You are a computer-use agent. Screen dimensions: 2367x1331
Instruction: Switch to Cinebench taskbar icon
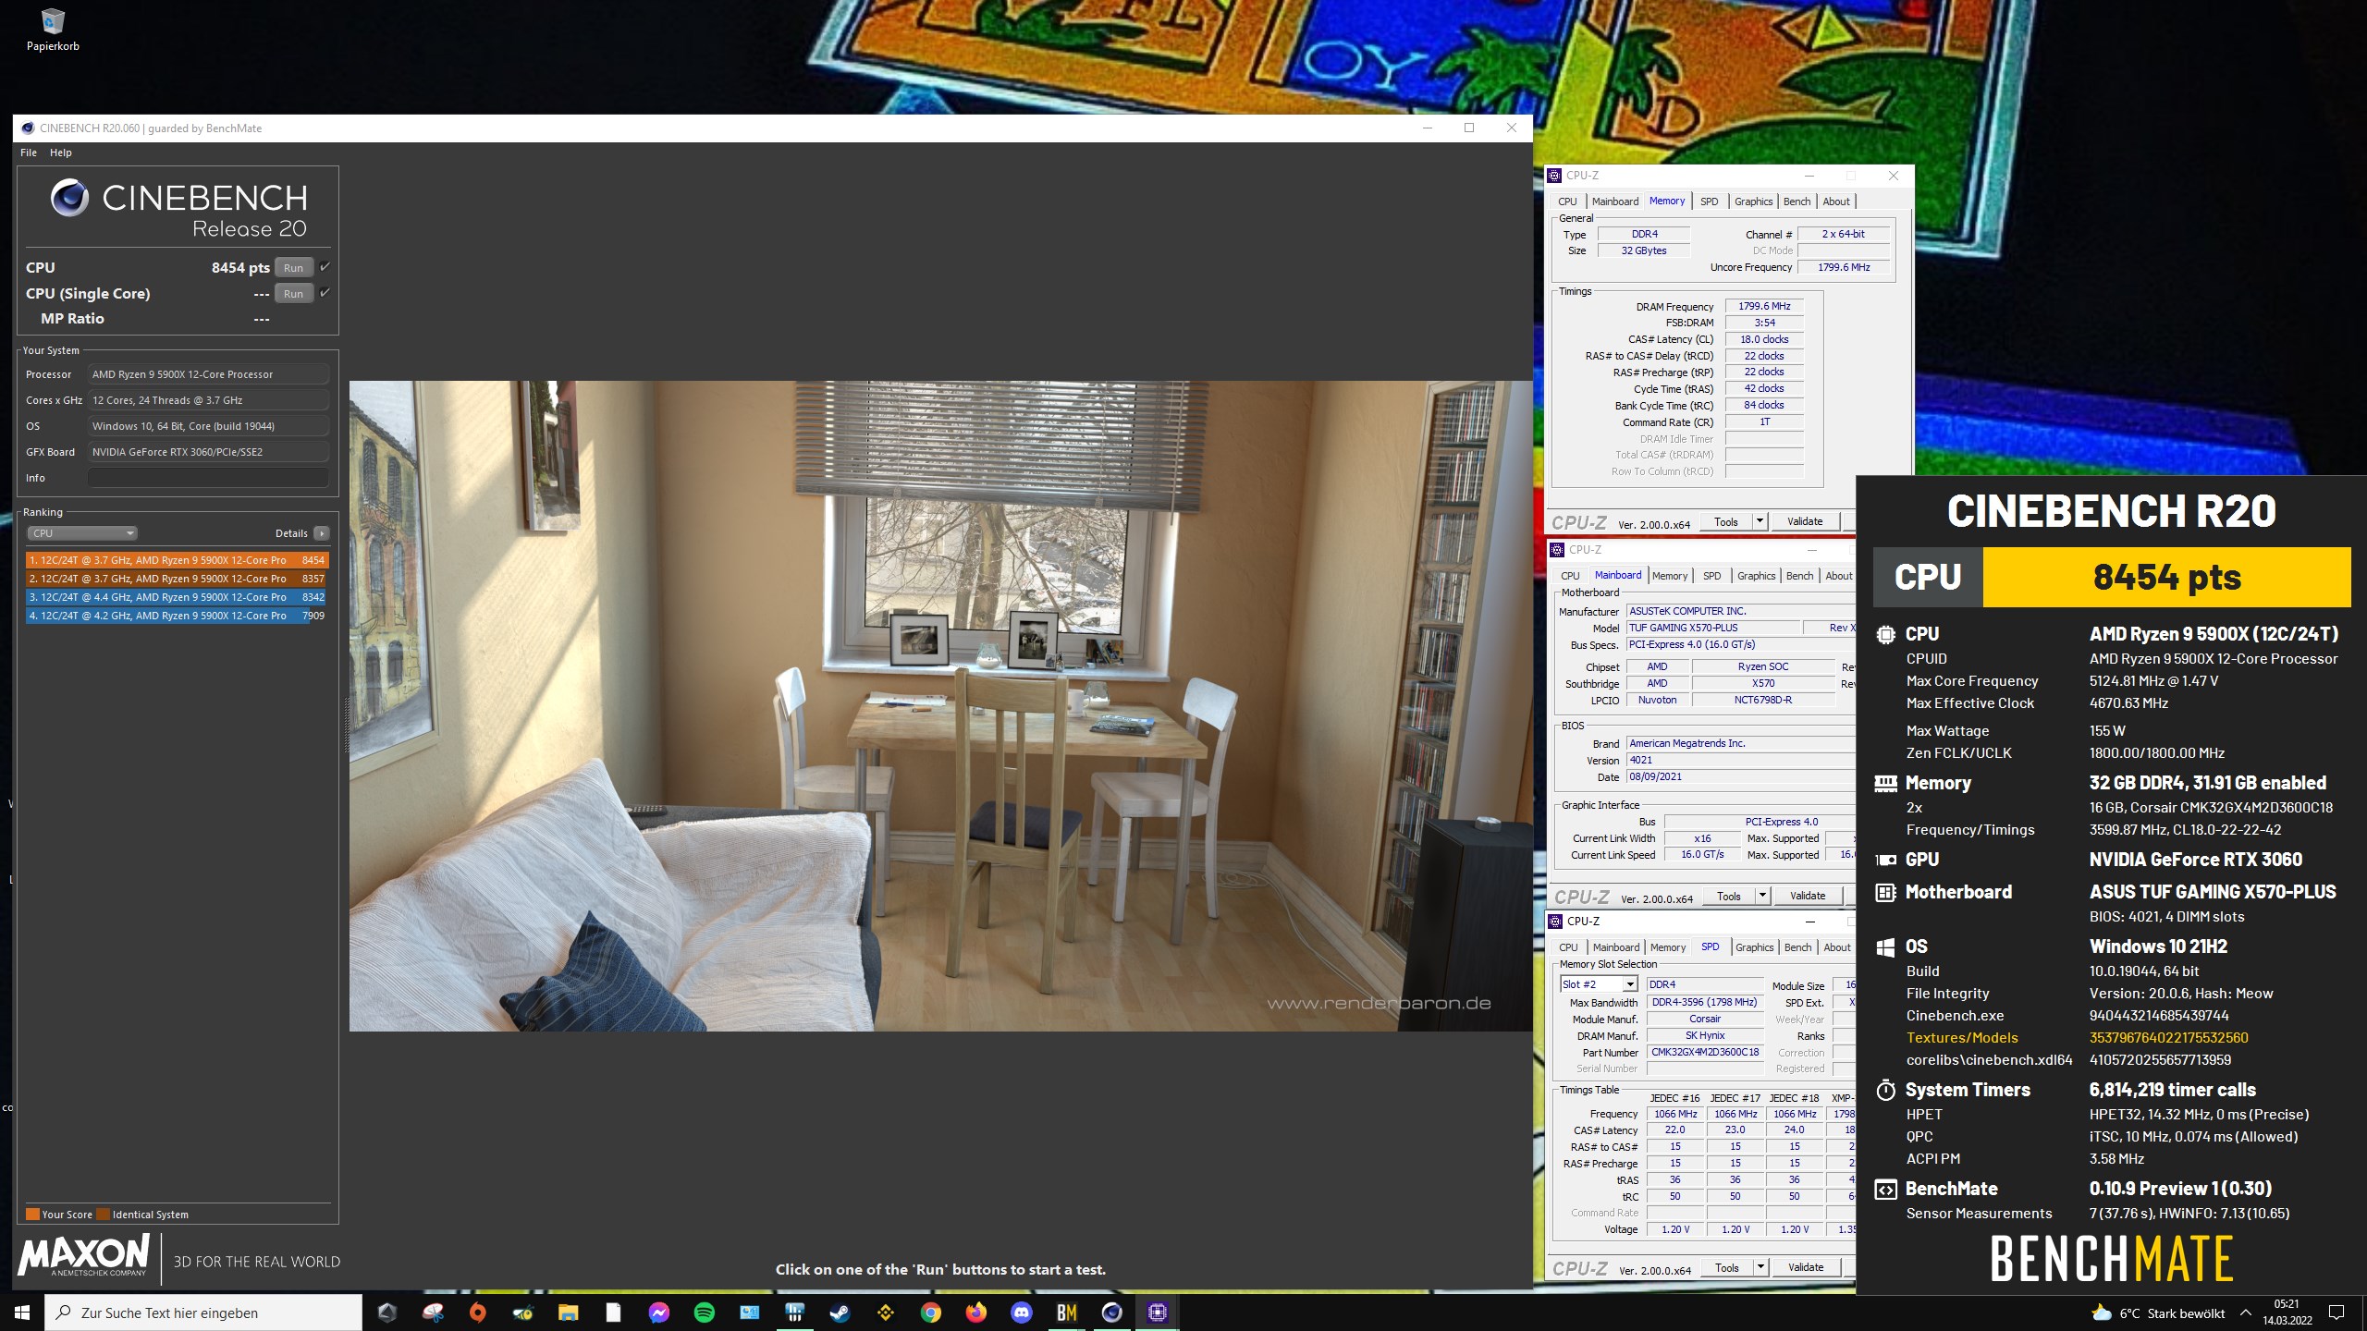[1111, 1313]
